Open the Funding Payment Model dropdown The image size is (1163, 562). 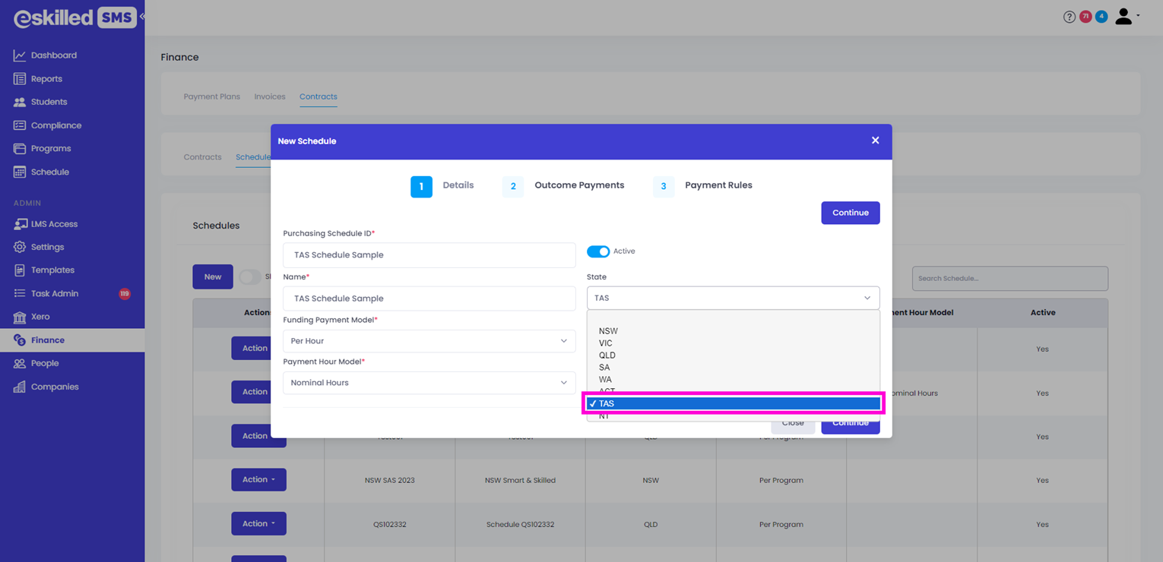[x=429, y=341]
